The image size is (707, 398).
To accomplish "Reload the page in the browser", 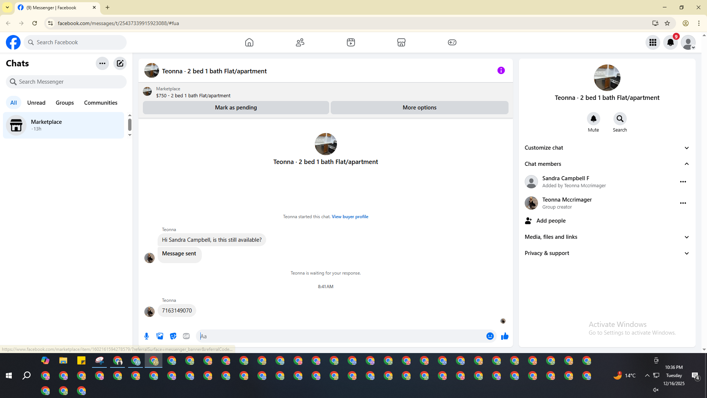I will coord(35,23).
